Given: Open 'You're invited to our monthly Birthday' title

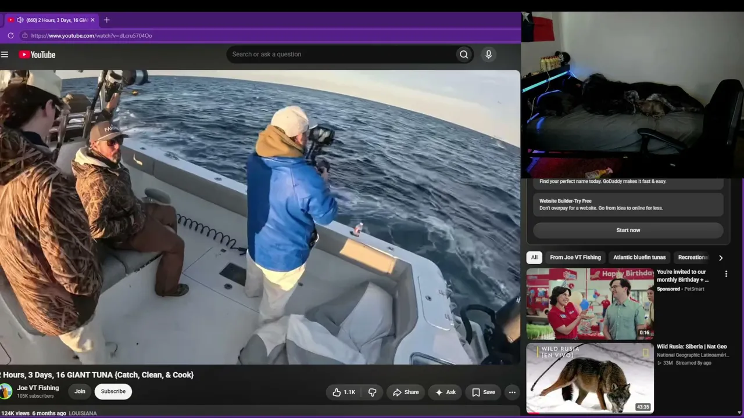Looking at the screenshot, I should click(x=682, y=276).
